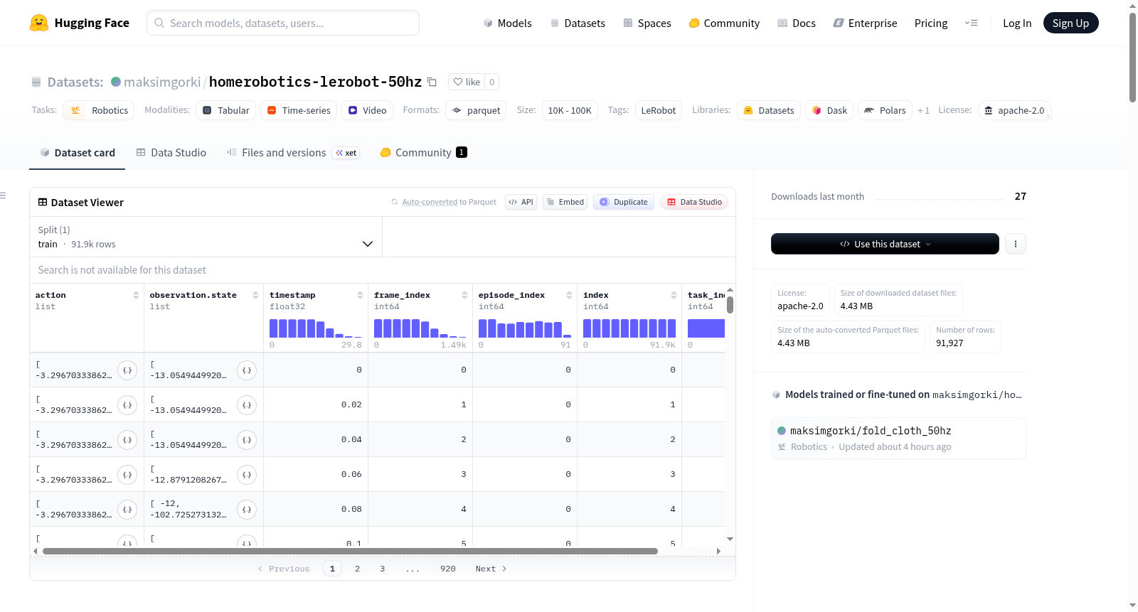Click the Video modality tag
The height and width of the screenshot is (612, 1138).
click(367, 110)
